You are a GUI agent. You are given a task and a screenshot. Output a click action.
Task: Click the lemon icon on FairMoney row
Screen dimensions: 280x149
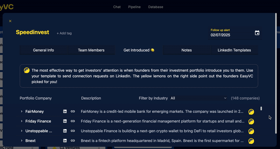click(x=251, y=112)
